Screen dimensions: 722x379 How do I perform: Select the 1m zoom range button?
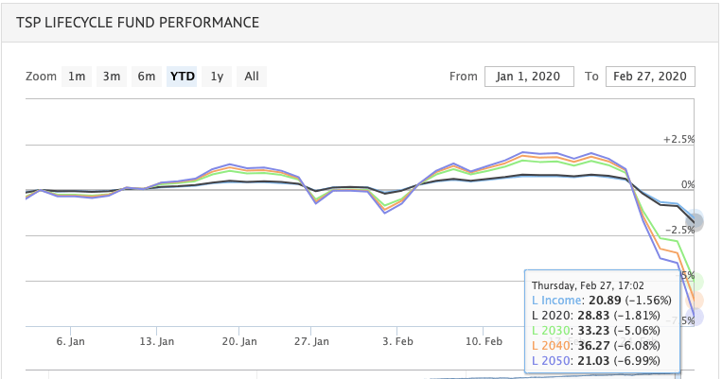[x=77, y=77]
